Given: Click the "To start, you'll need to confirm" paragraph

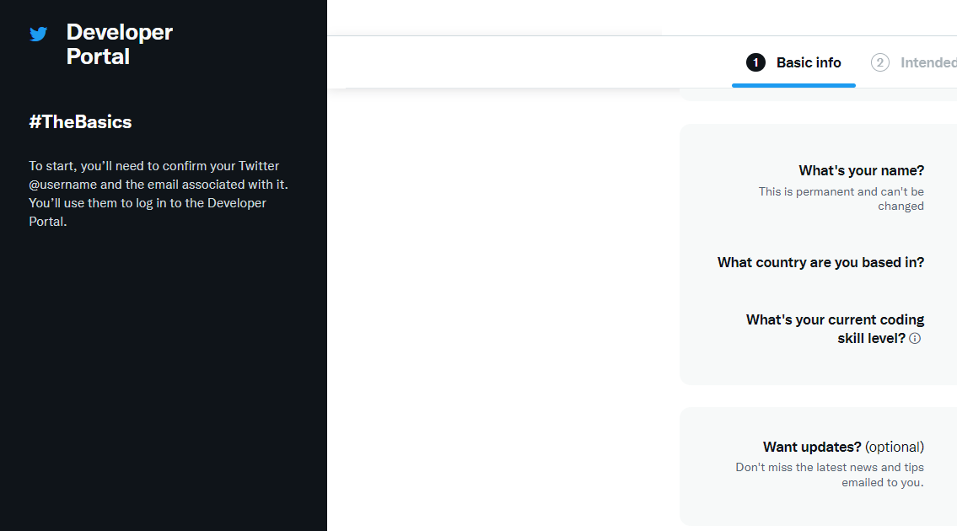Looking at the screenshot, I should pyautogui.click(x=158, y=194).
